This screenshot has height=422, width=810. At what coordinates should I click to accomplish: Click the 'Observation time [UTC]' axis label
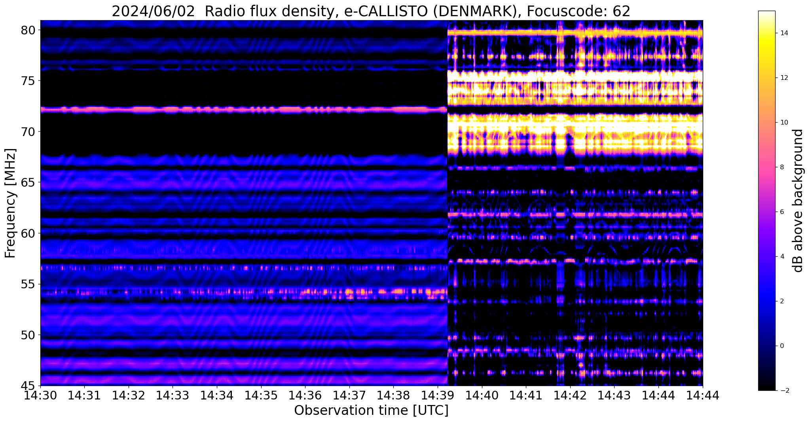tap(371, 411)
